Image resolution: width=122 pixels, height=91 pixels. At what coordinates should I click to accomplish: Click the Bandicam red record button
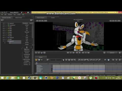[x=26, y=12]
